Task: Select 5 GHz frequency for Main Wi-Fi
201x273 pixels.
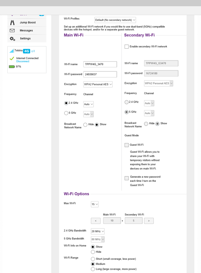Action: tap(66, 113)
